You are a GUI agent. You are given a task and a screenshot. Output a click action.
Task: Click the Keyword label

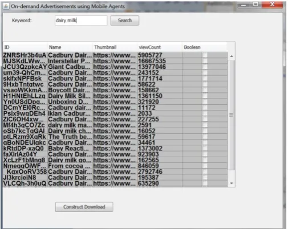pyautogui.click(x=22, y=21)
